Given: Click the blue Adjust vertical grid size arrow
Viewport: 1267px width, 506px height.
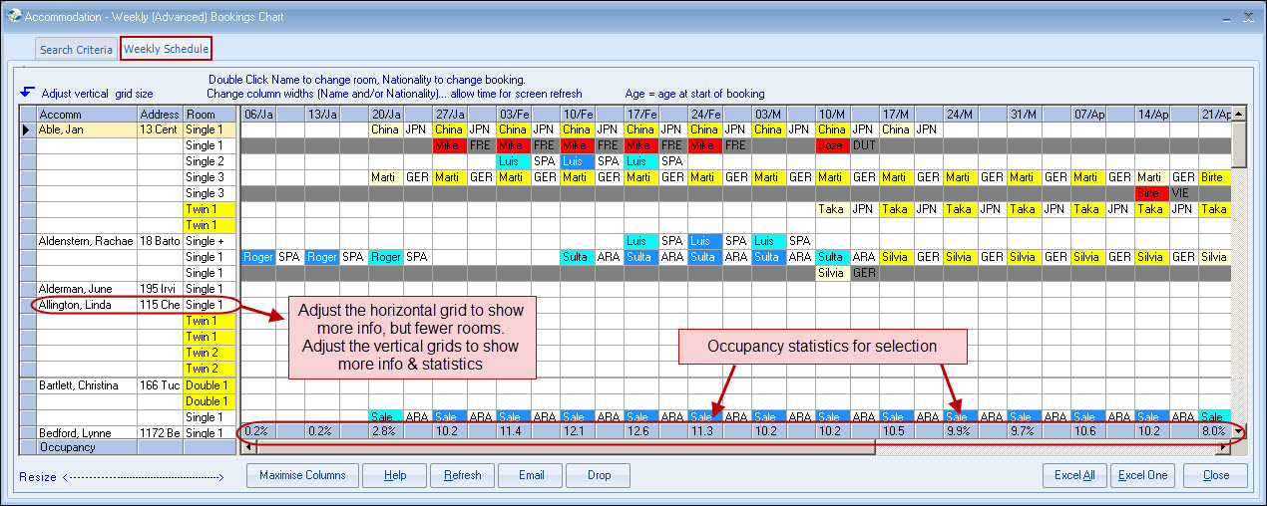Looking at the screenshot, I should 27,93.
